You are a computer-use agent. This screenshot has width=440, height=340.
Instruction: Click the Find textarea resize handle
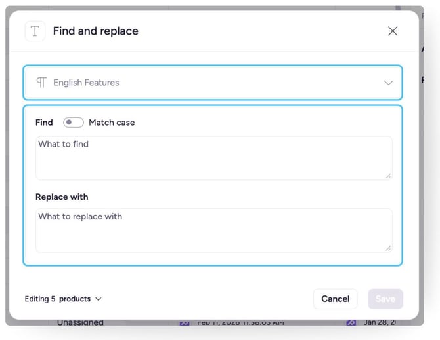(x=388, y=176)
